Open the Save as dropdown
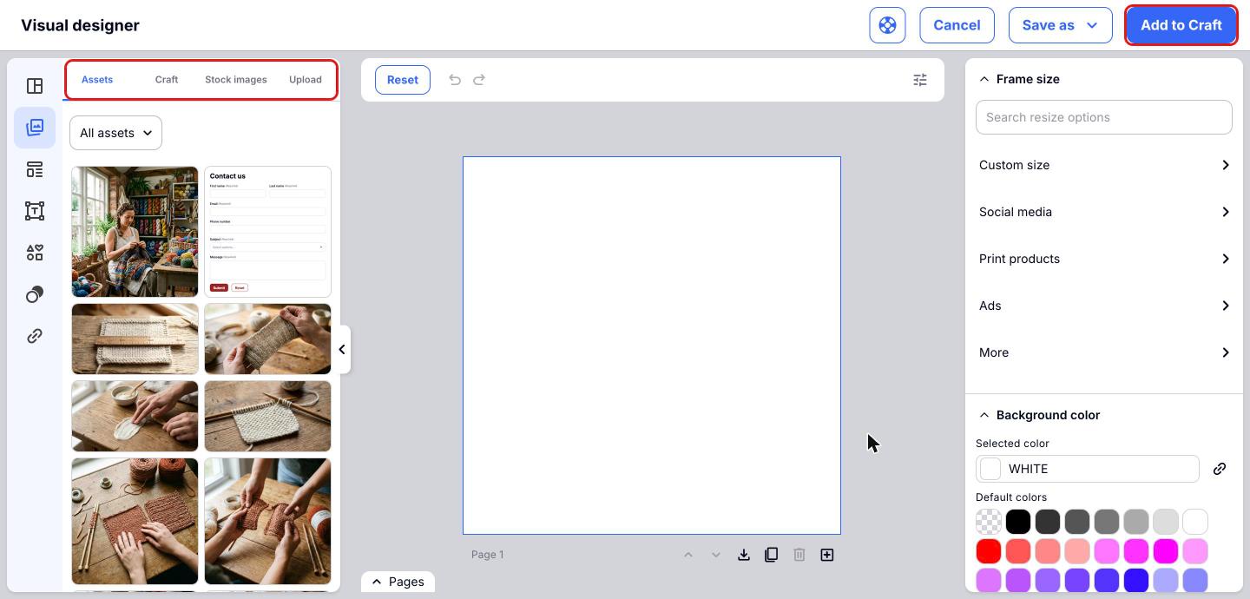Screen dimensions: 1250x599 (x=1061, y=25)
